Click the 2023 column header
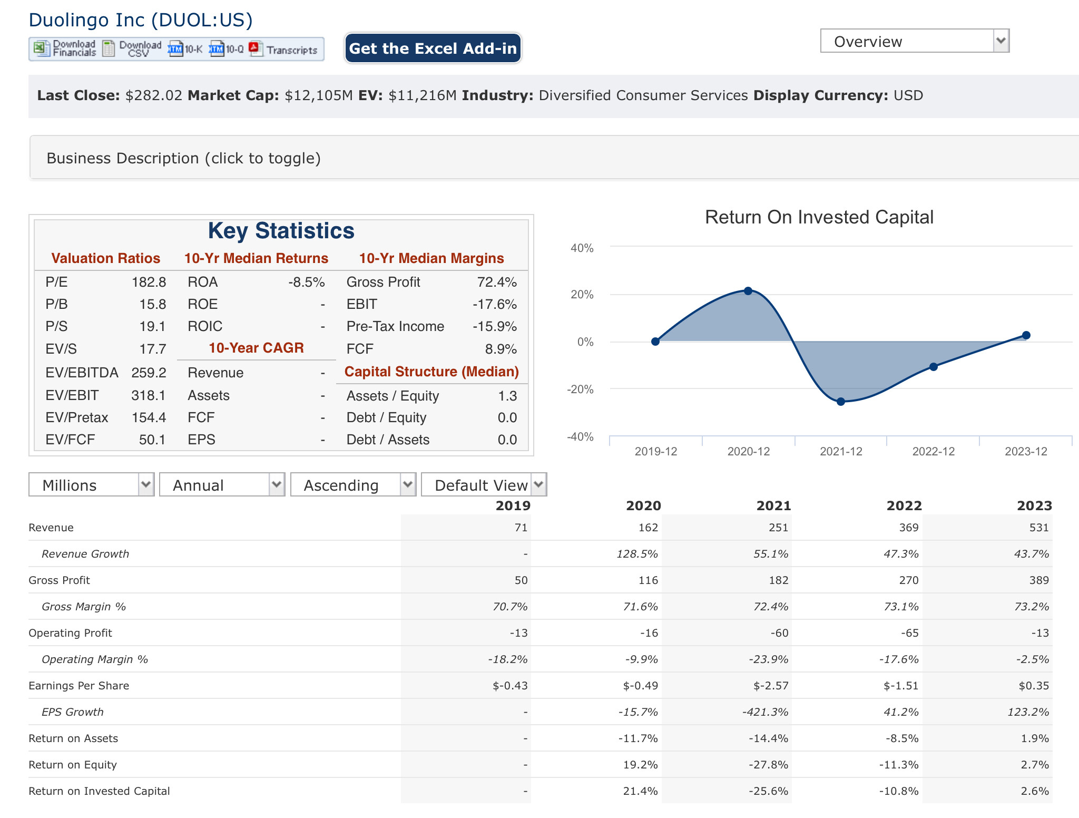 click(1034, 505)
